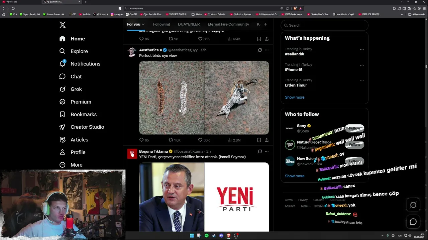Reply to Aesthetics X post (65)
Image resolution: width=428 pixels, height=240 pixels.
(144, 140)
